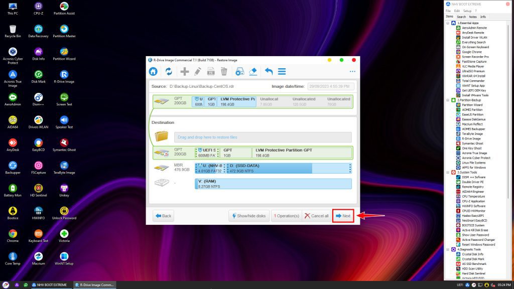Open the WinNT Setup desktop icon
The image size is (514, 289).
click(64, 258)
